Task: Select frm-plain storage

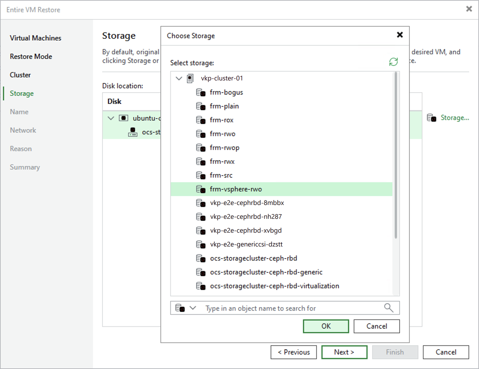Action: [224, 106]
